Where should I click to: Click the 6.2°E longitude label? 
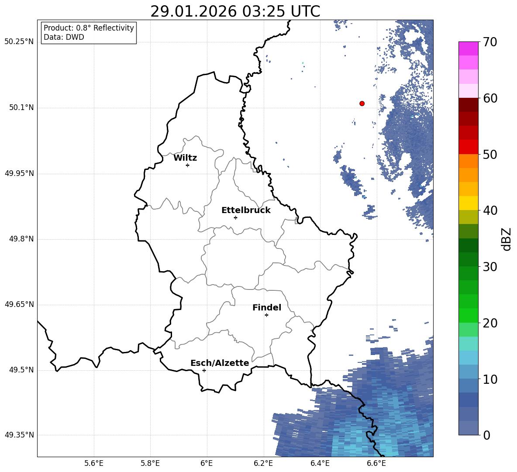point(263,463)
